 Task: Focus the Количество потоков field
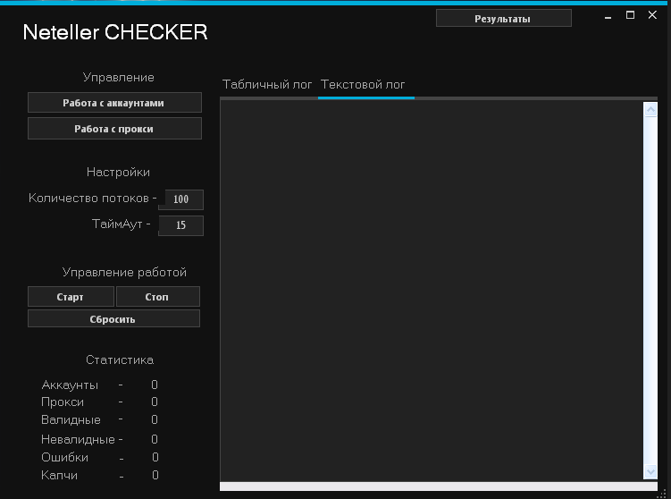tap(181, 199)
